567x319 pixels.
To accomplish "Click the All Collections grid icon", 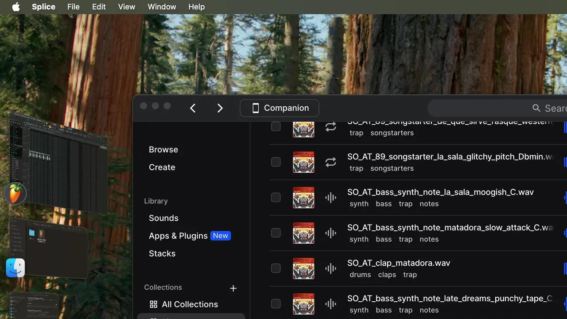I will 154,304.
